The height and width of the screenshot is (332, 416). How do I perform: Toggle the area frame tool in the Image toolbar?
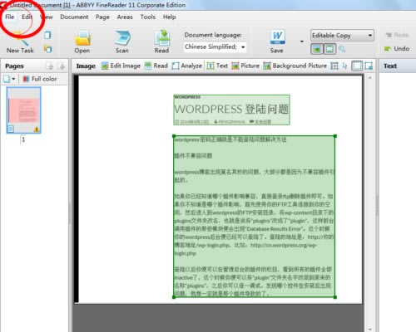coord(357,66)
